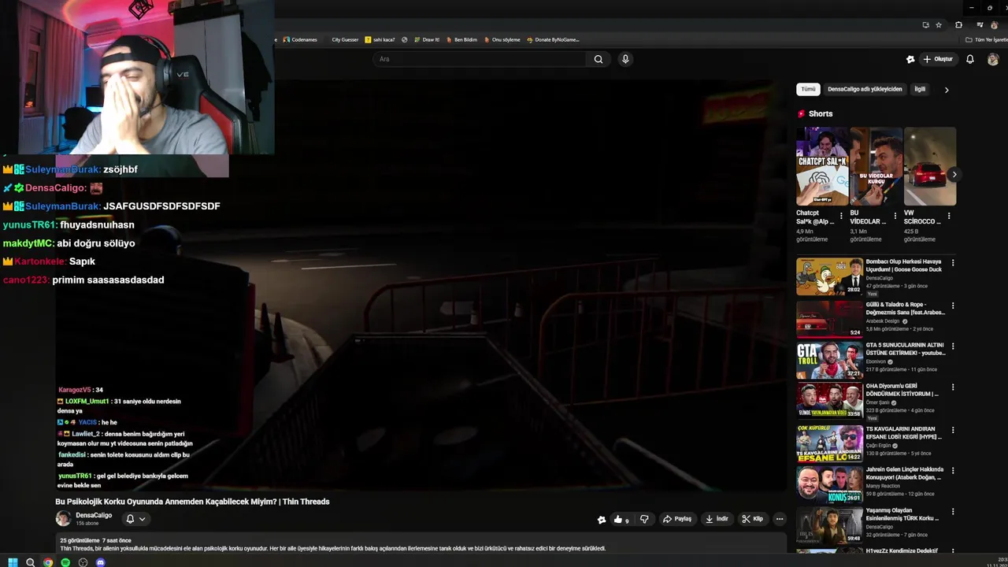The height and width of the screenshot is (567, 1008).
Task: Open options for OHA Diyorum'u video
Action: 953,387
